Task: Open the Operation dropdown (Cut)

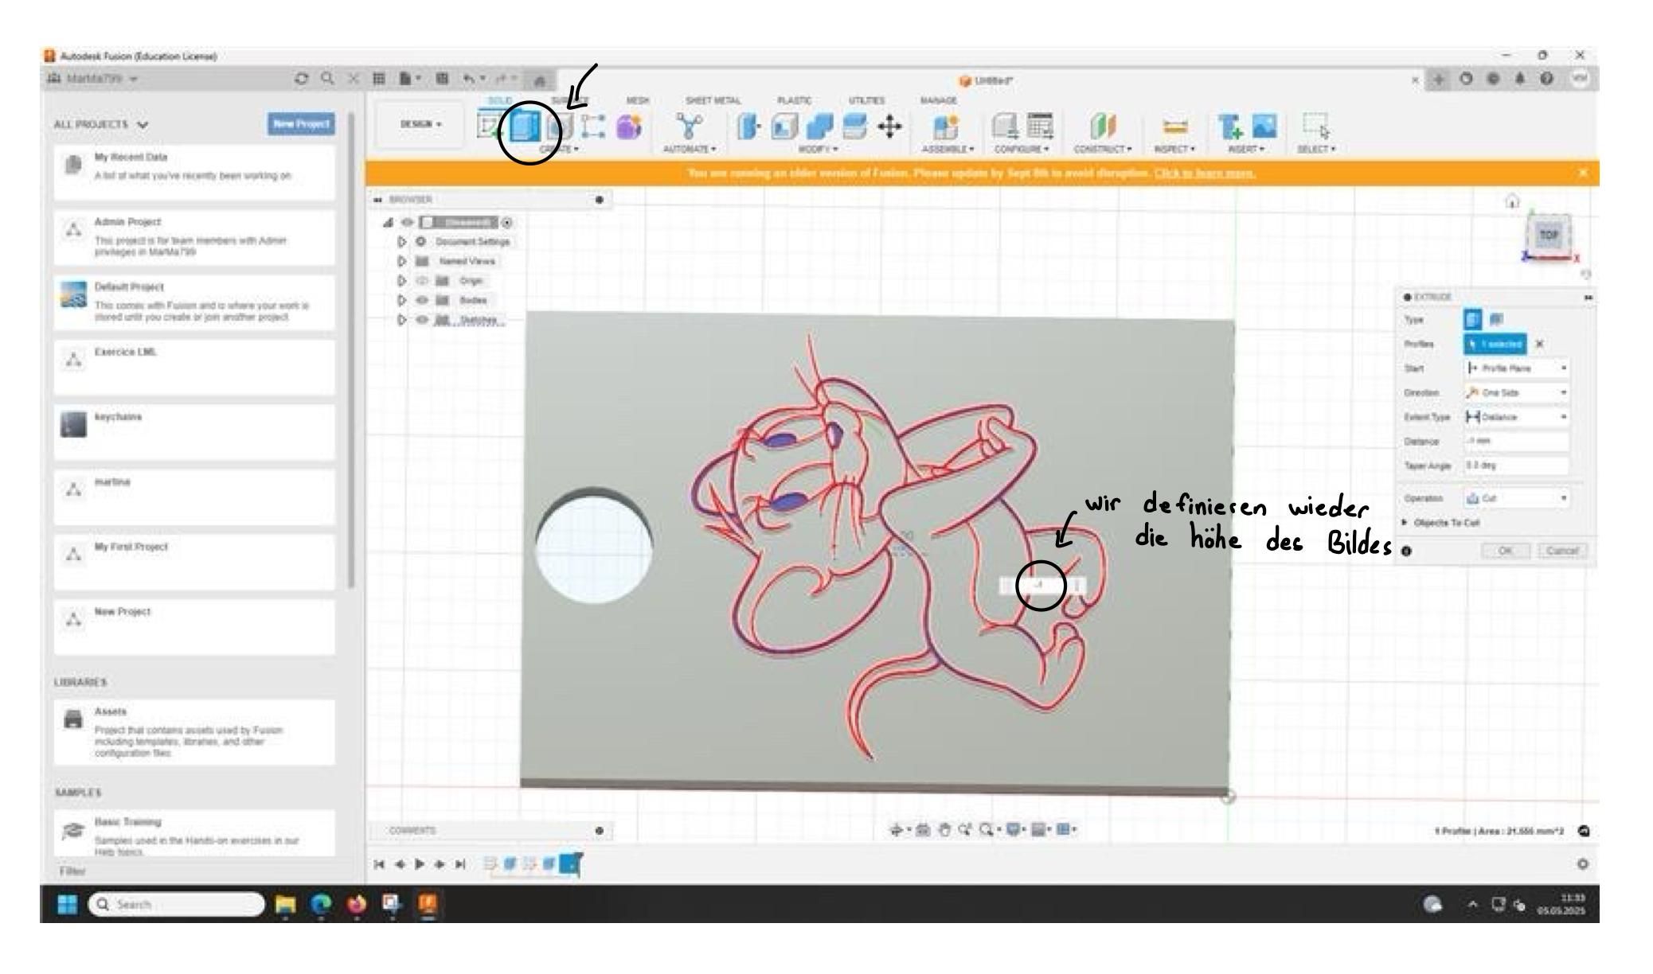Action: tap(1517, 498)
